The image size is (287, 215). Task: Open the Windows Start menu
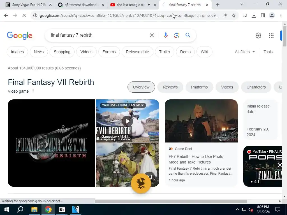pos(7,209)
